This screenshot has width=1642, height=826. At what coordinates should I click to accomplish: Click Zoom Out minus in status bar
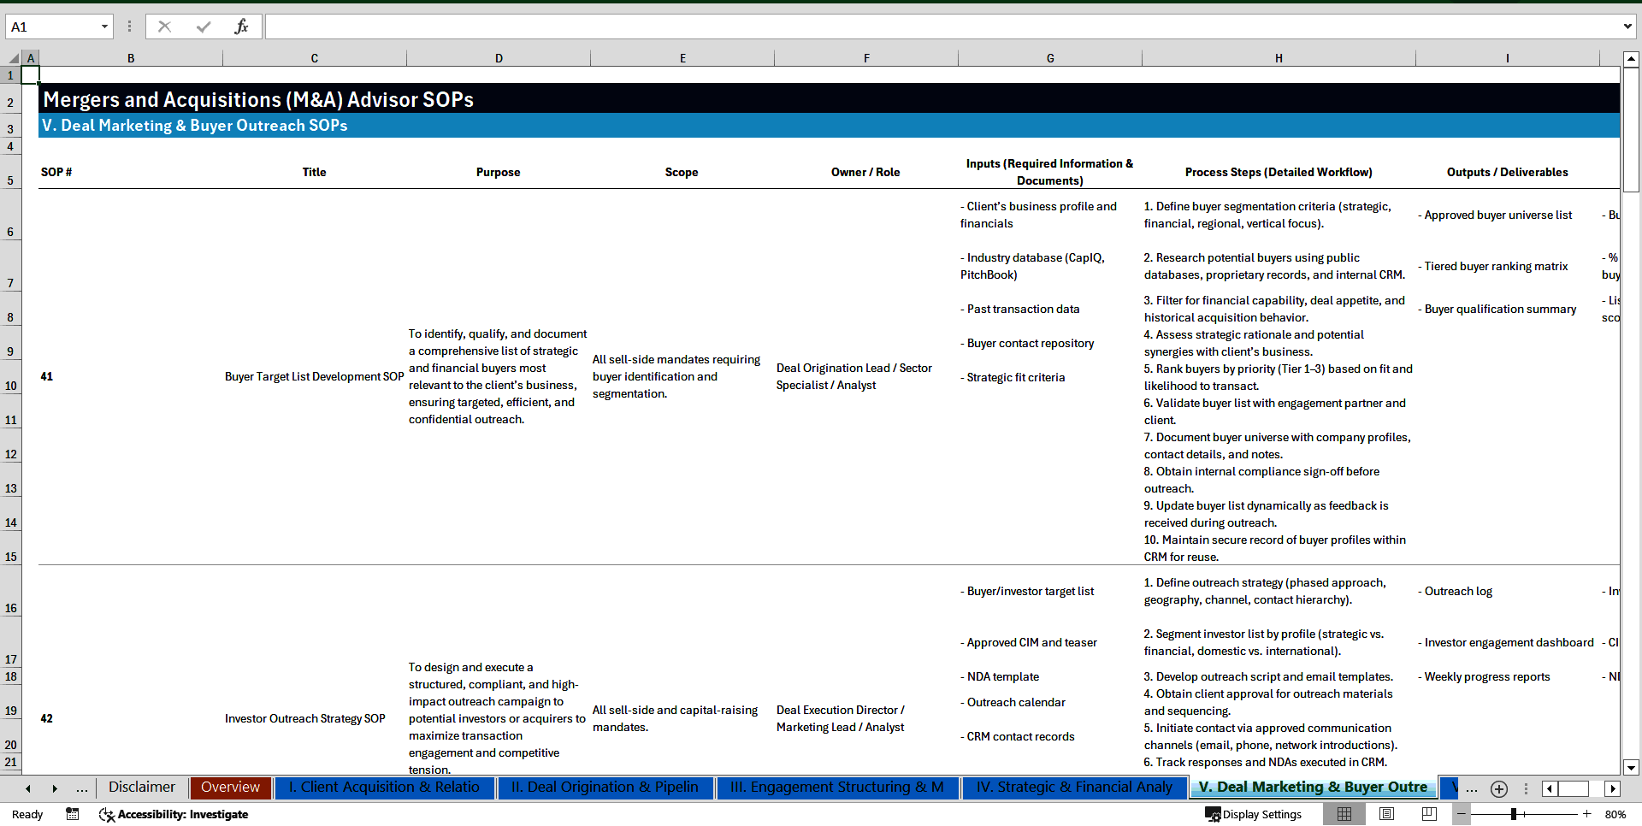(x=1462, y=814)
